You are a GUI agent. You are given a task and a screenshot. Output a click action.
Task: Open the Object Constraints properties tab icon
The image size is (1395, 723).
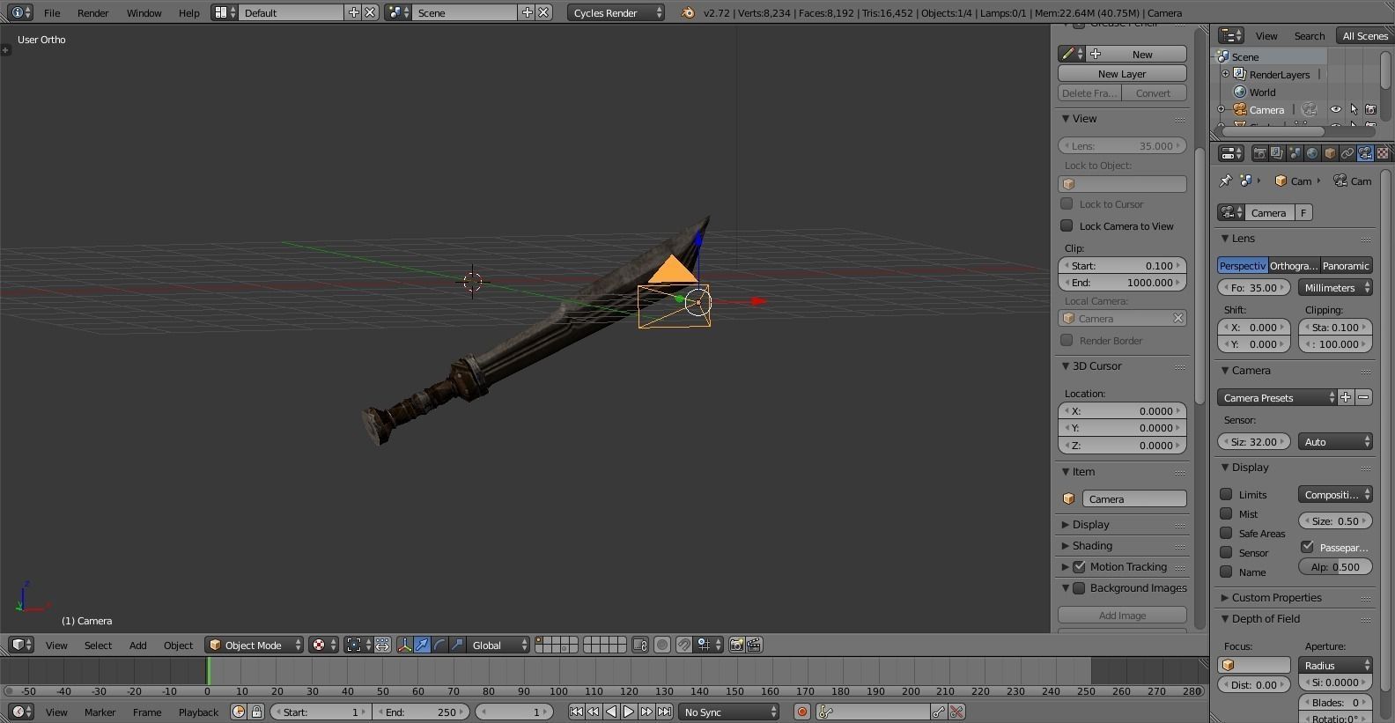pyautogui.click(x=1347, y=153)
